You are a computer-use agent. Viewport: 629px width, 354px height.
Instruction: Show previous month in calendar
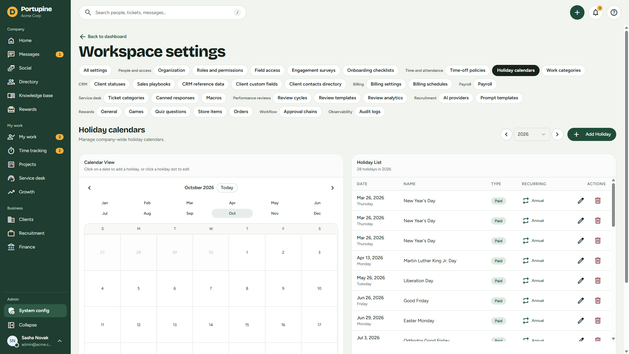click(x=89, y=188)
